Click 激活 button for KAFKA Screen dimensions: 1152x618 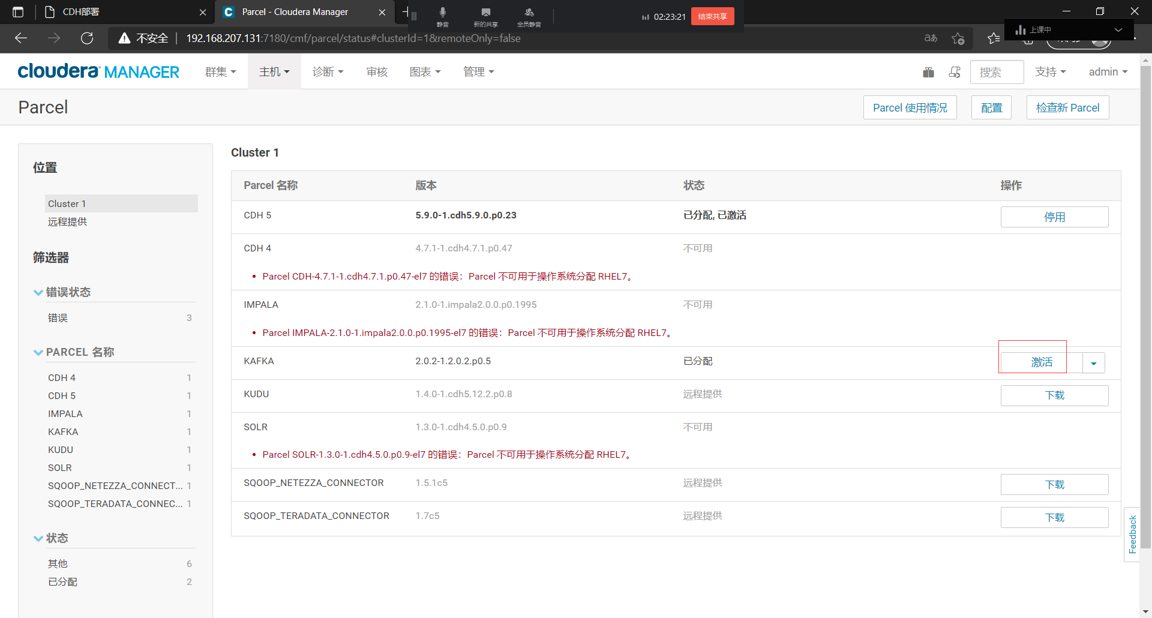1042,362
